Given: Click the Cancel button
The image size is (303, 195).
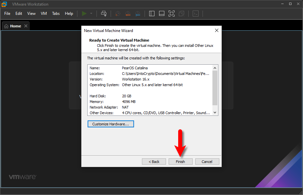Looking at the screenshot, I should pos(207,161).
